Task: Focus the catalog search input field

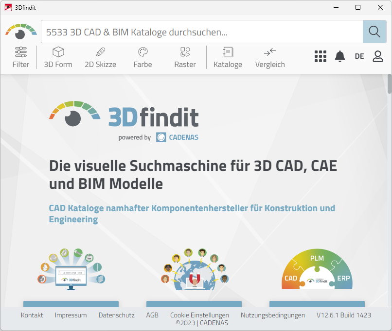Action: [202, 32]
